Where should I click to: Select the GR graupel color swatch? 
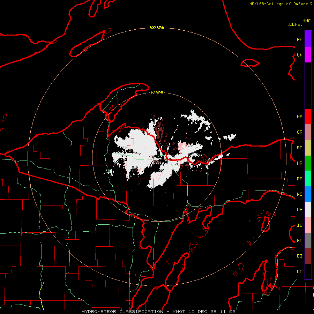(308, 132)
